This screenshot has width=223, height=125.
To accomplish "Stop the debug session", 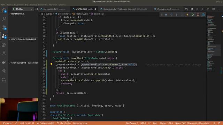I will click(198, 15).
